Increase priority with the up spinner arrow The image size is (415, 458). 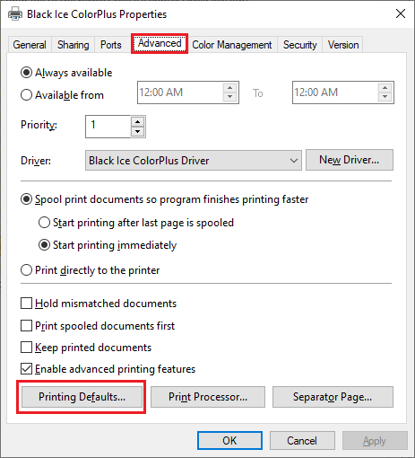pyautogui.click(x=137, y=121)
